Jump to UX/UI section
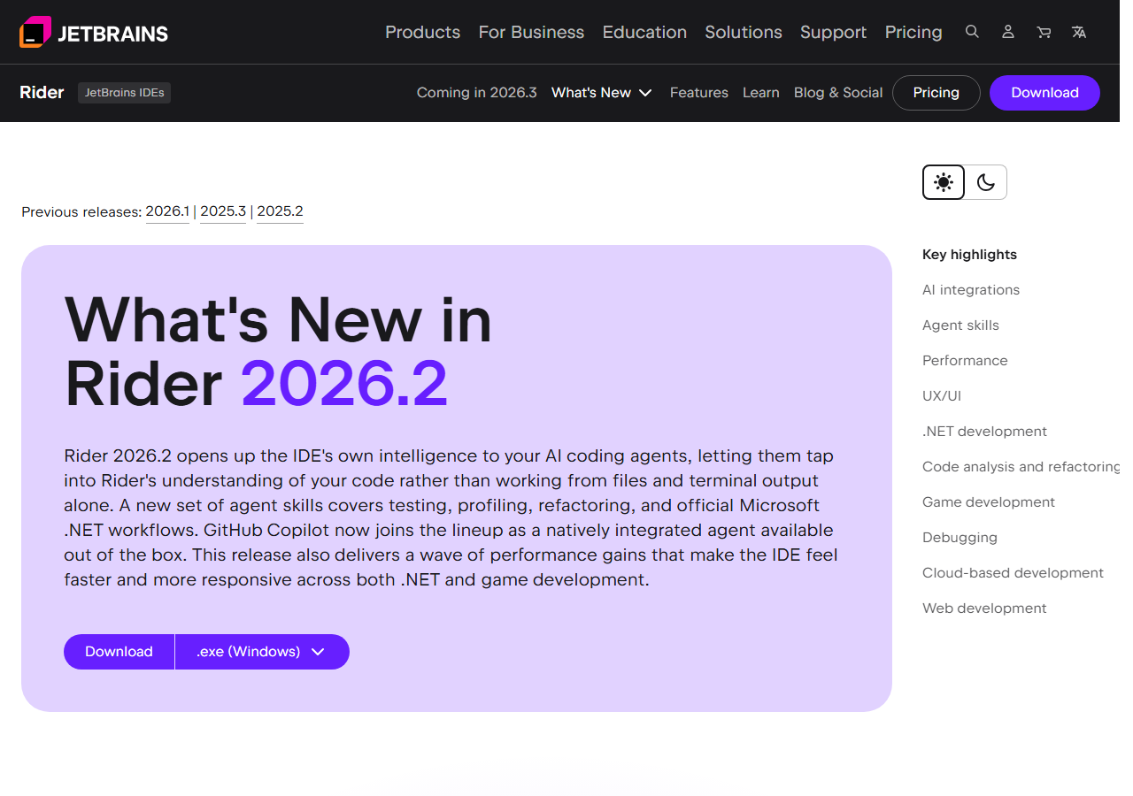The image size is (1133, 796). [x=942, y=396]
